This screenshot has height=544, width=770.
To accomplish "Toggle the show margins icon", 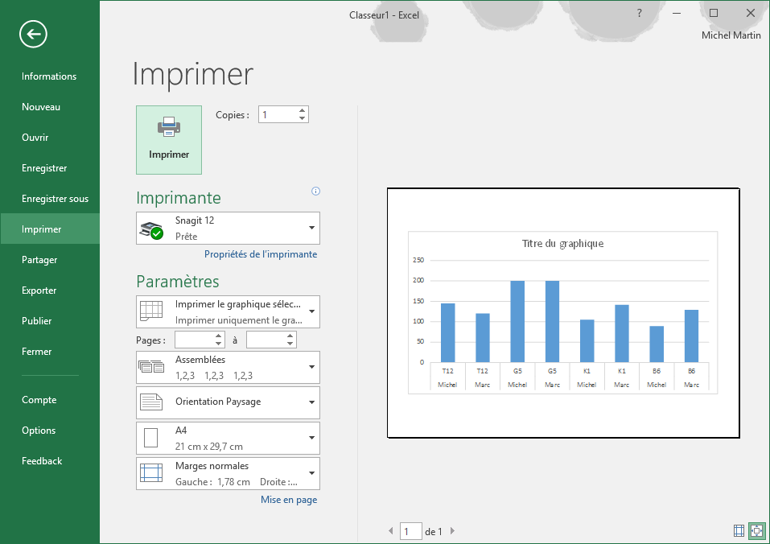I will 739,531.
